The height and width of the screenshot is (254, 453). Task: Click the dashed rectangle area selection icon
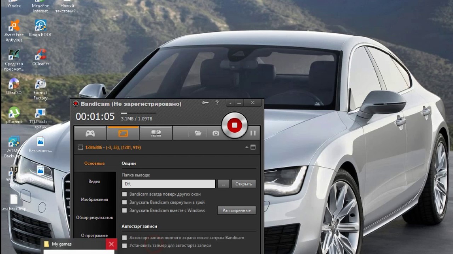pos(80,147)
